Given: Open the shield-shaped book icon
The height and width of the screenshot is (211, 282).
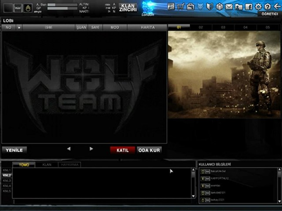Looking at the screenshot, I should click(209, 7).
